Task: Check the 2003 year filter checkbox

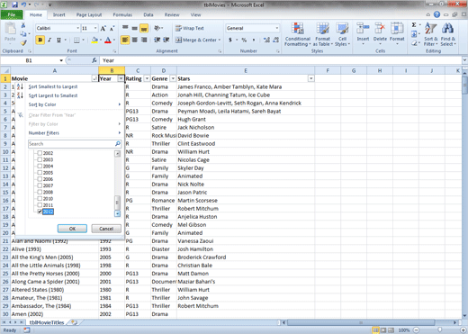Action: pyautogui.click(x=40, y=159)
